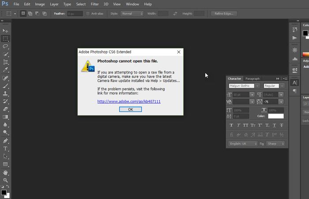This screenshot has width=309, height=199.
Task: Open the leading (Auto) dropdown arrow
Action: pos(281,95)
